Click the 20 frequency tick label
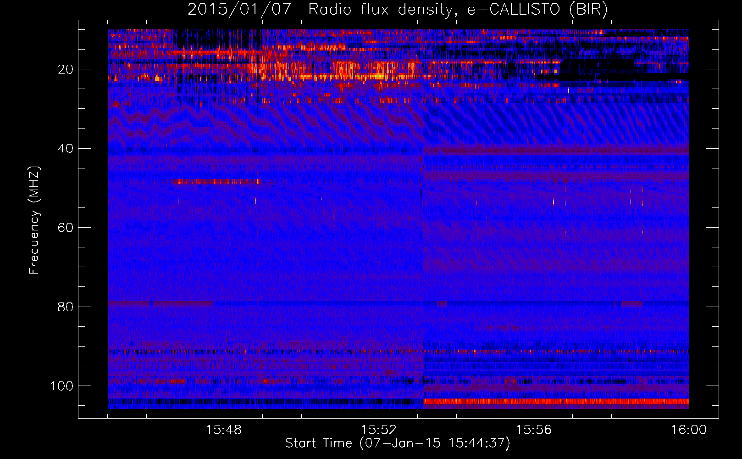Image resolution: width=742 pixels, height=459 pixels. (66, 69)
